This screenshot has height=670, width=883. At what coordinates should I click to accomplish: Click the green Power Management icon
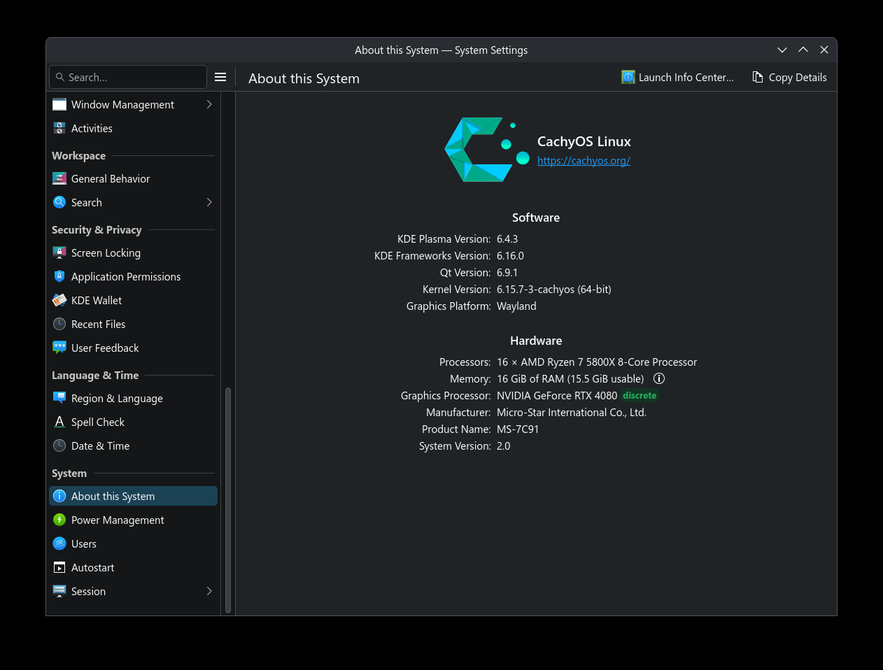coord(59,520)
